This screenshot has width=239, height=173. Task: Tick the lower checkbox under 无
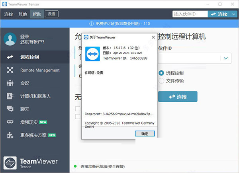[78, 117]
